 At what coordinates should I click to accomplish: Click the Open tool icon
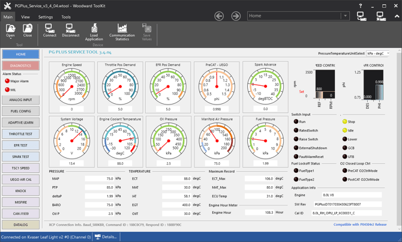(10, 29)
